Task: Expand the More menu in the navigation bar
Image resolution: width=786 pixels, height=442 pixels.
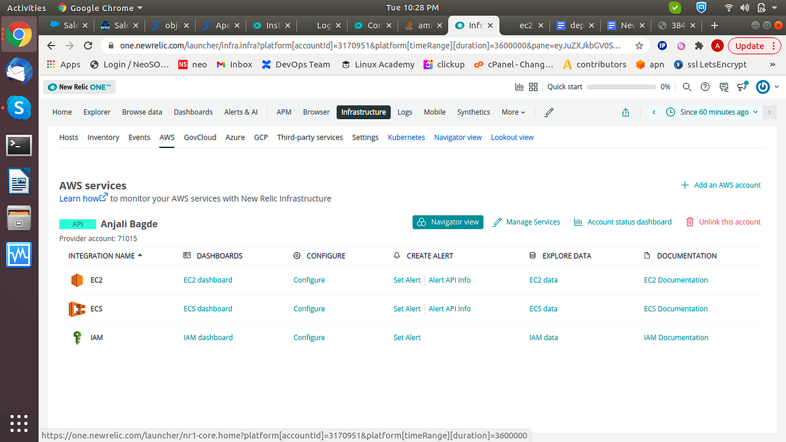Action: (513, 112)
